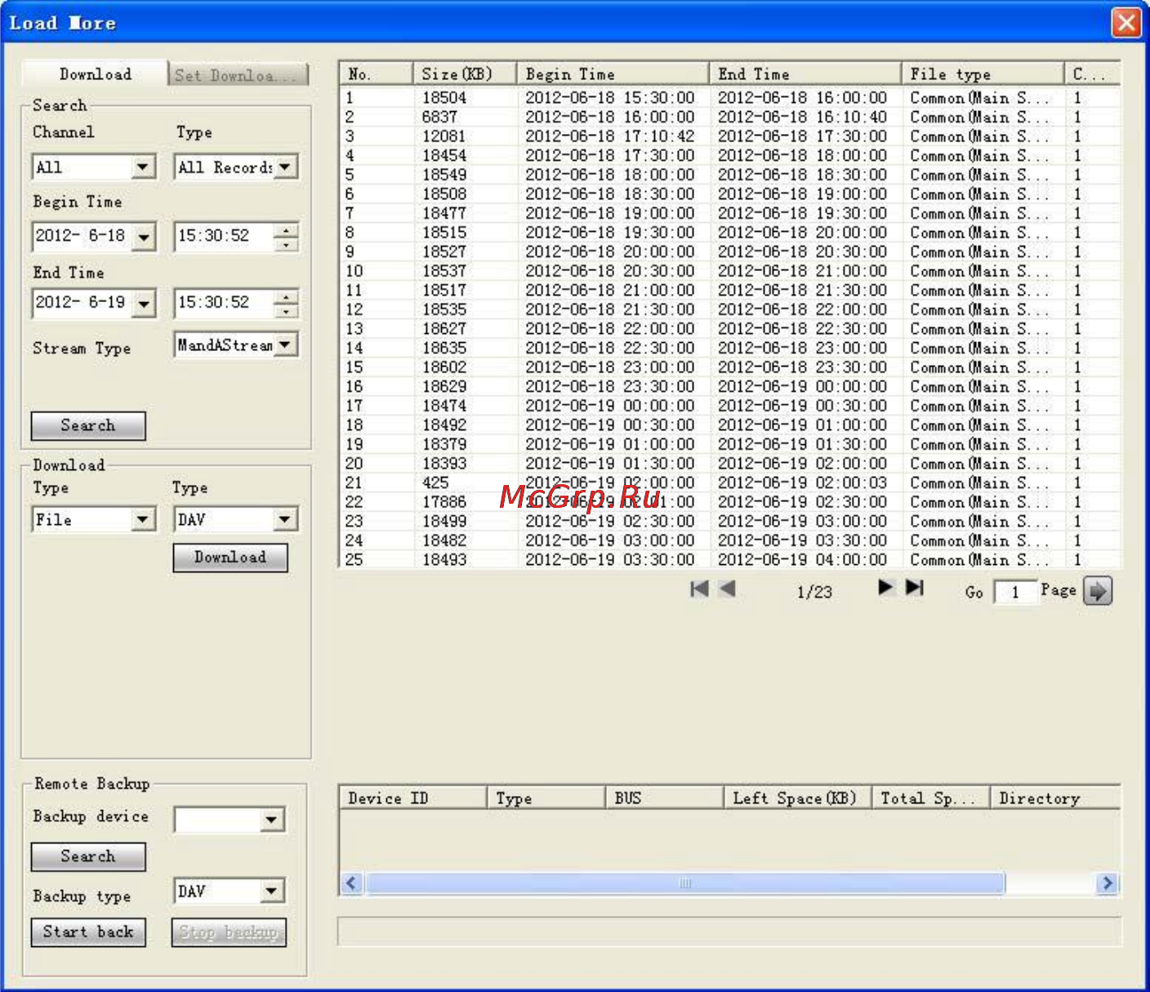Select record 1 with size 18504
The width and height of the screenshot is (1150, 992).
pyautogui.click(x=729, y=98)
